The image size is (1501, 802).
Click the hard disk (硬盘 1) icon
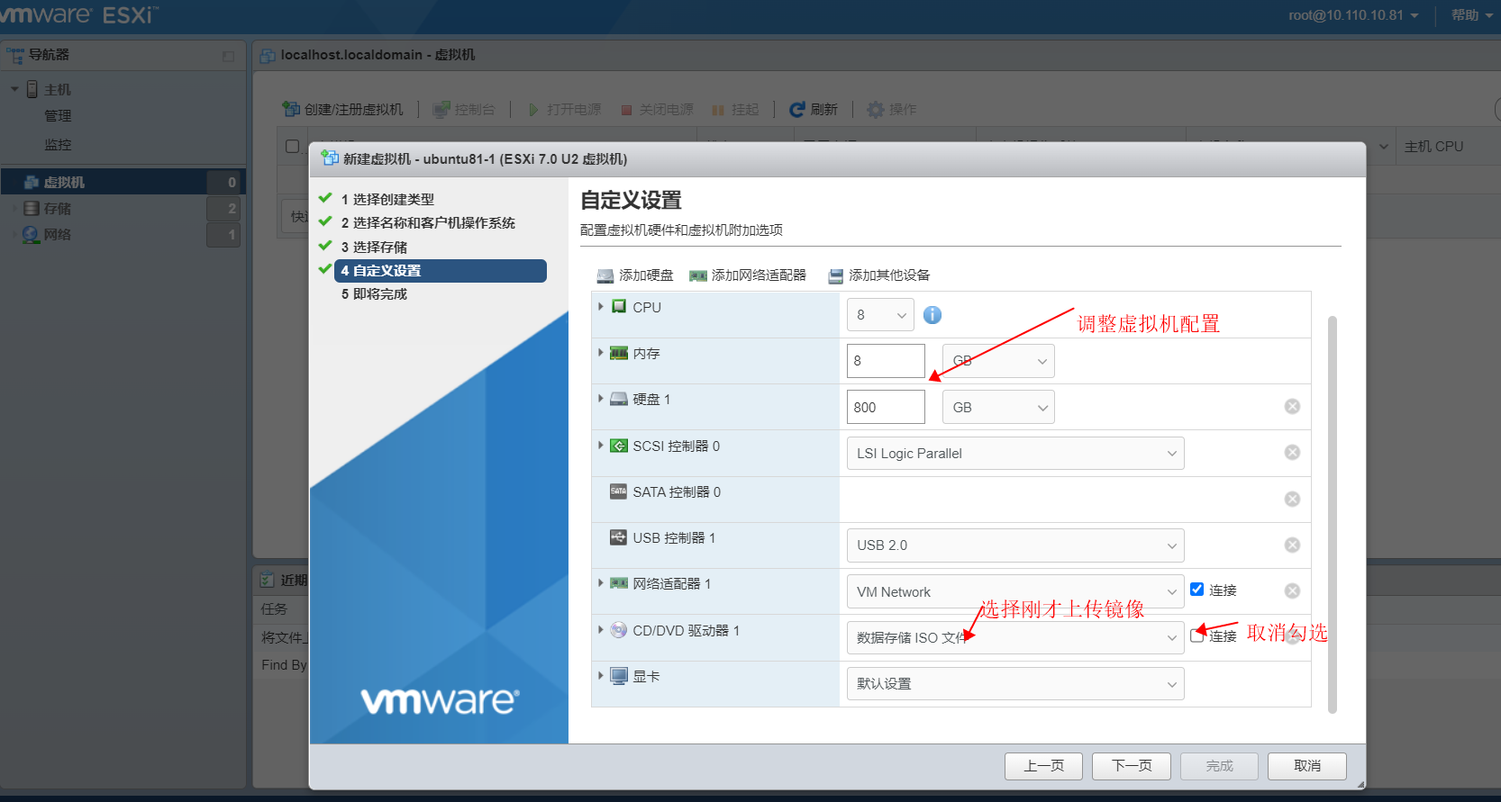(x=619, y=399)
